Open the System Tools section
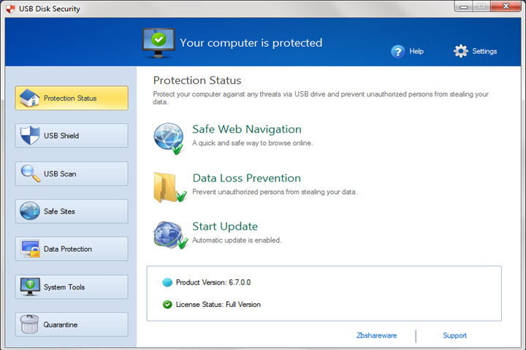 (72, 287)
